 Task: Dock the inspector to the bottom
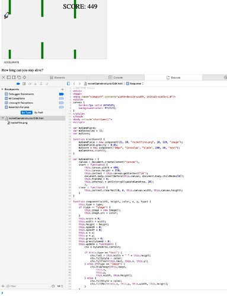click(9, 78)
